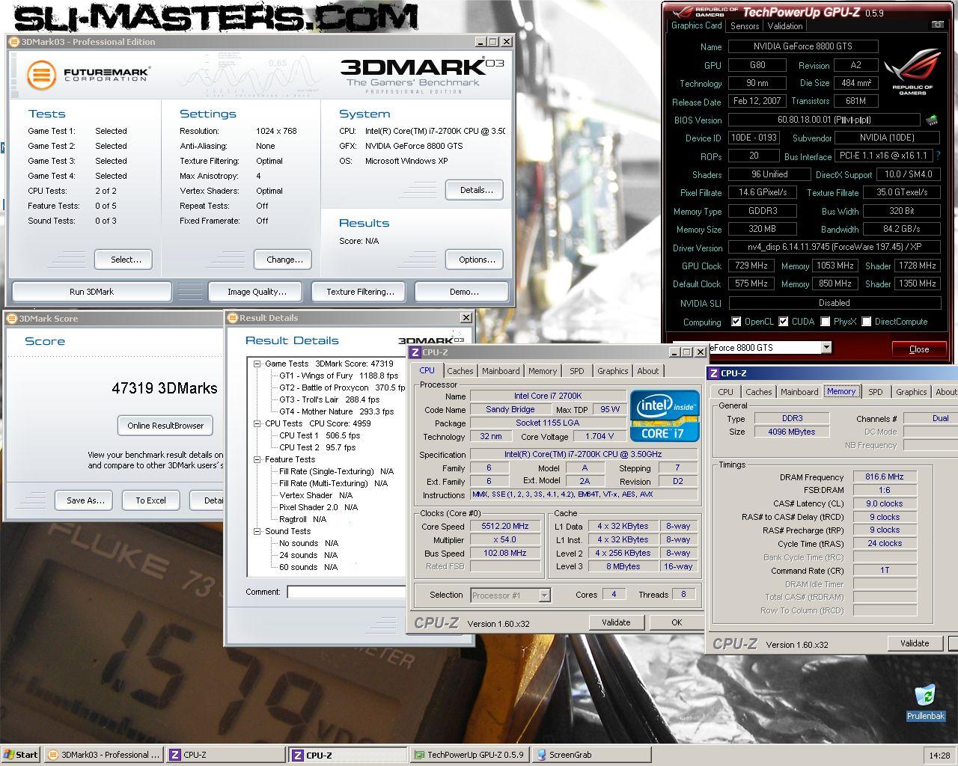The height and width of the screenshot is (766, 958).
Task: Open the Online ResultBrowser
Action: pyautogui.click(x=165, y=426)
